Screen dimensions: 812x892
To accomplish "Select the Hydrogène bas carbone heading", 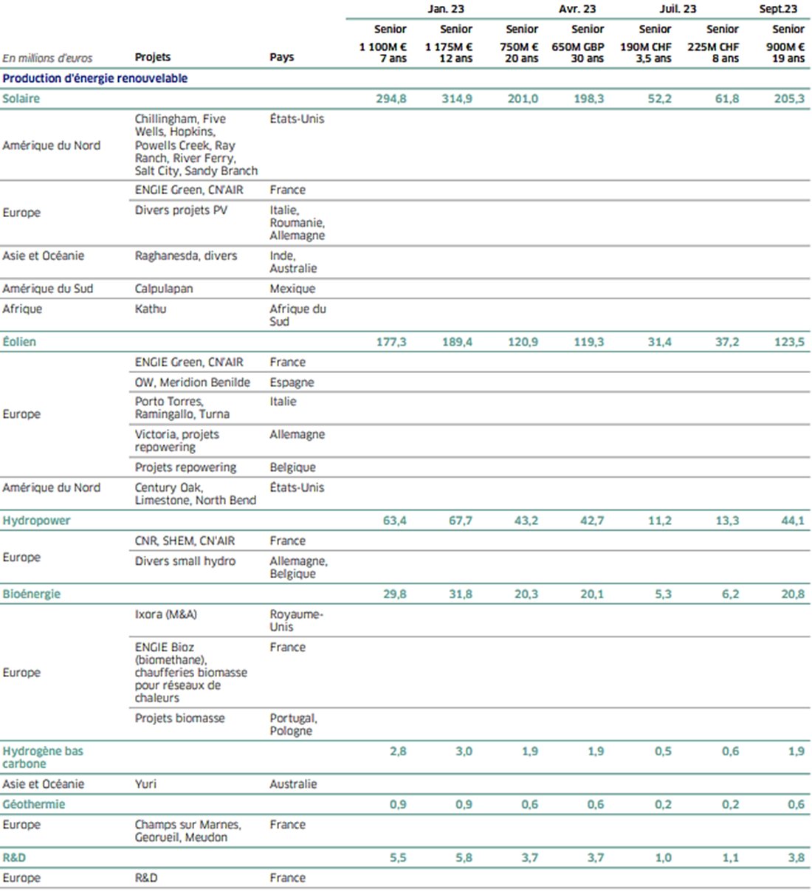I will click(42, 757).
